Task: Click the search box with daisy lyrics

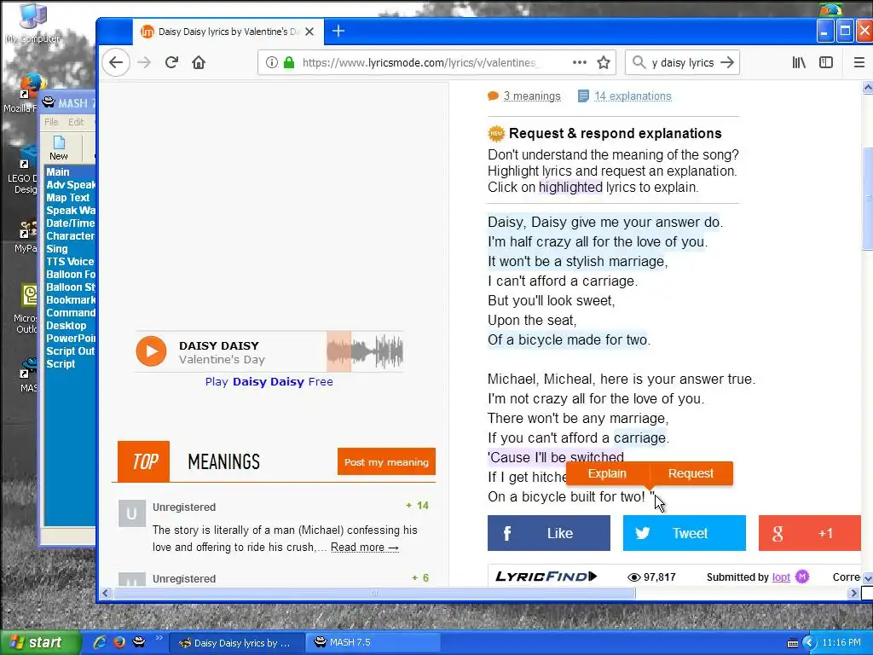Action: coord(683,62)
